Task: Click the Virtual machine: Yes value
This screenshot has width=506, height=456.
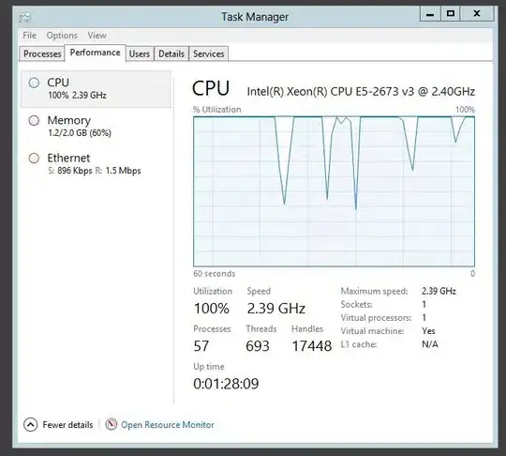Action: pos(428,331)
